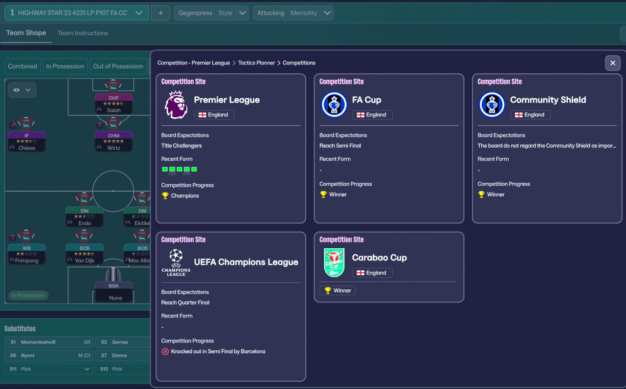Click the BGK None goalkeeper slot
Image resolution: width=626 pixels, height=389 pixels.
[113, 292]
